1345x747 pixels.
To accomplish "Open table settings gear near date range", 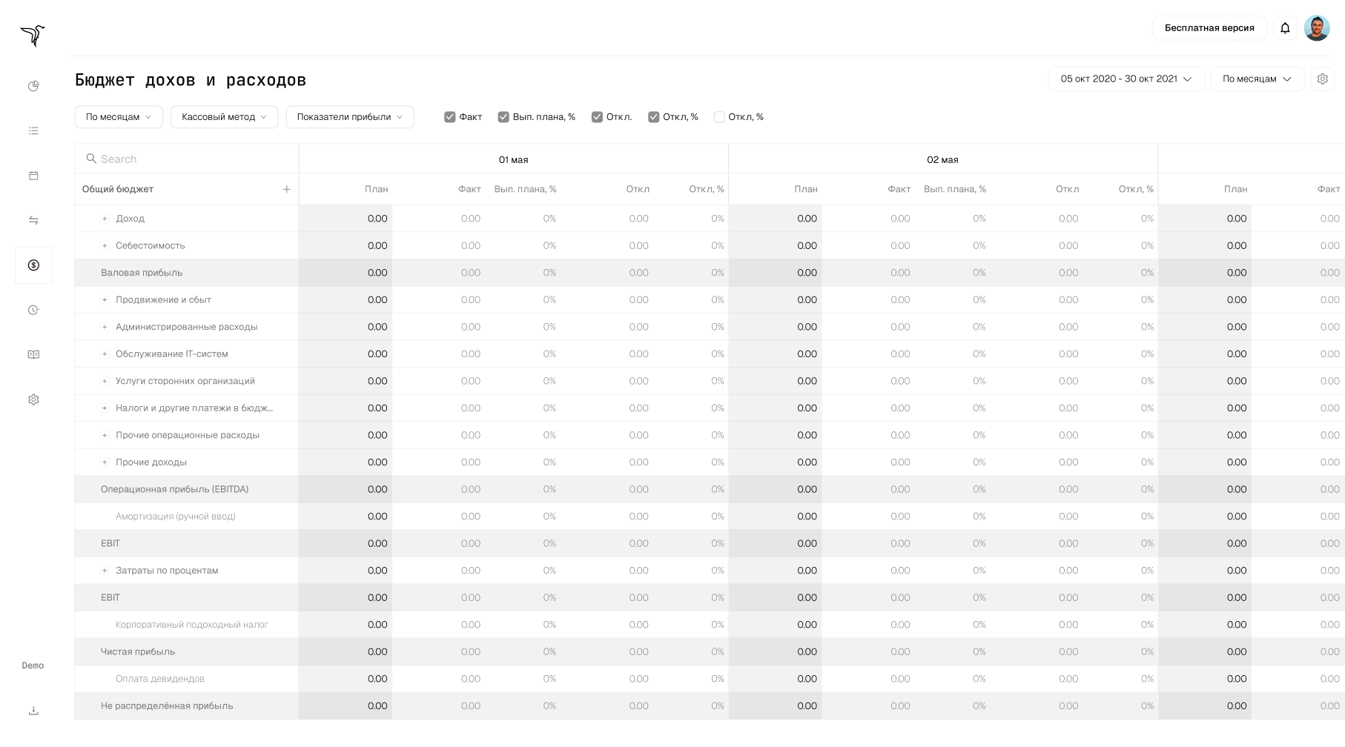I will coord(1322,79).
